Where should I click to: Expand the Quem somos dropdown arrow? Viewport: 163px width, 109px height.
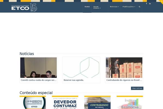100,8
